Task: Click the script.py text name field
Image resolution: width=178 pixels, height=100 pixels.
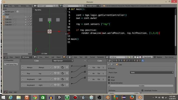Action: coord(117,57)
